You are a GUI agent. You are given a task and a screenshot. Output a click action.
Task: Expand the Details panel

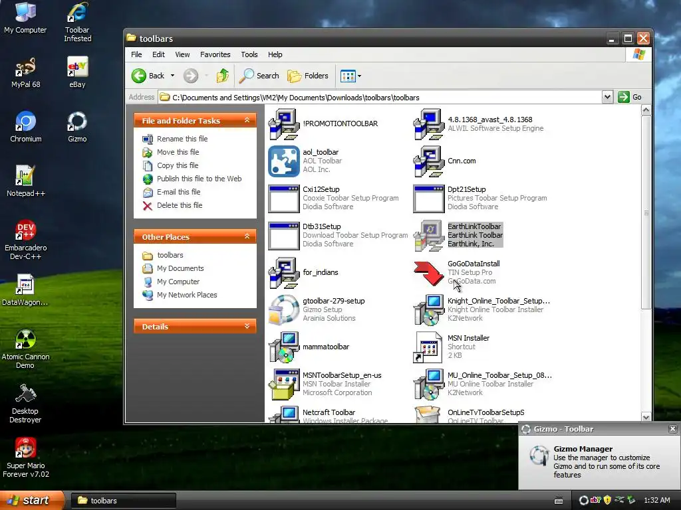point(247,326)
